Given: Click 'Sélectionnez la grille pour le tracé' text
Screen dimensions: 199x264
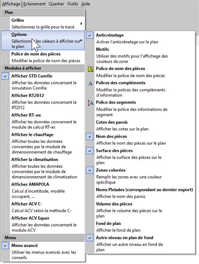Looking at the screenshot, I should 43,27.
